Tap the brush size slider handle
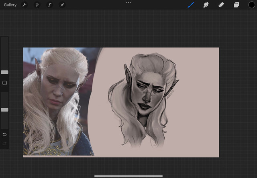 click(4, 72)
